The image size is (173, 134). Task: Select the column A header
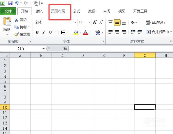pyautogui.click(x=20, y=55)
